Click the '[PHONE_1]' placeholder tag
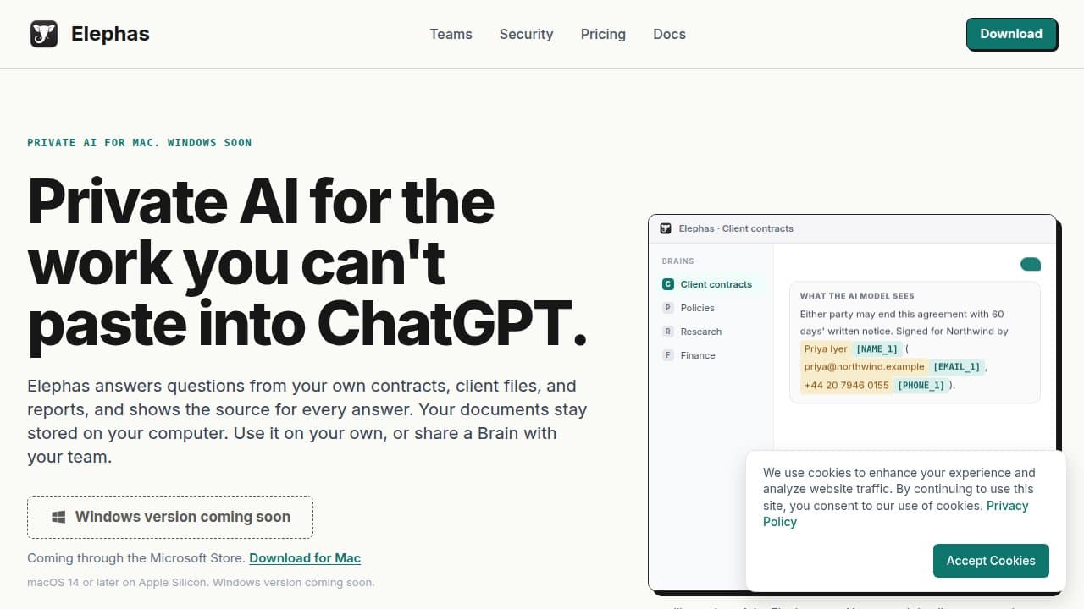 pyautogui.click(x=921, y=385)
